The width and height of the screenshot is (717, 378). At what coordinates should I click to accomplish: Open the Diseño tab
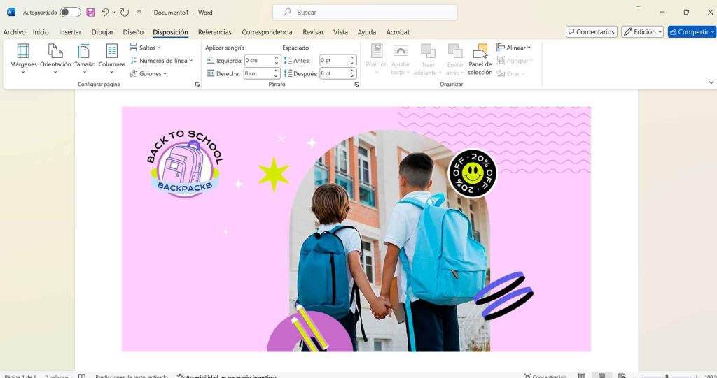point(133,32)
